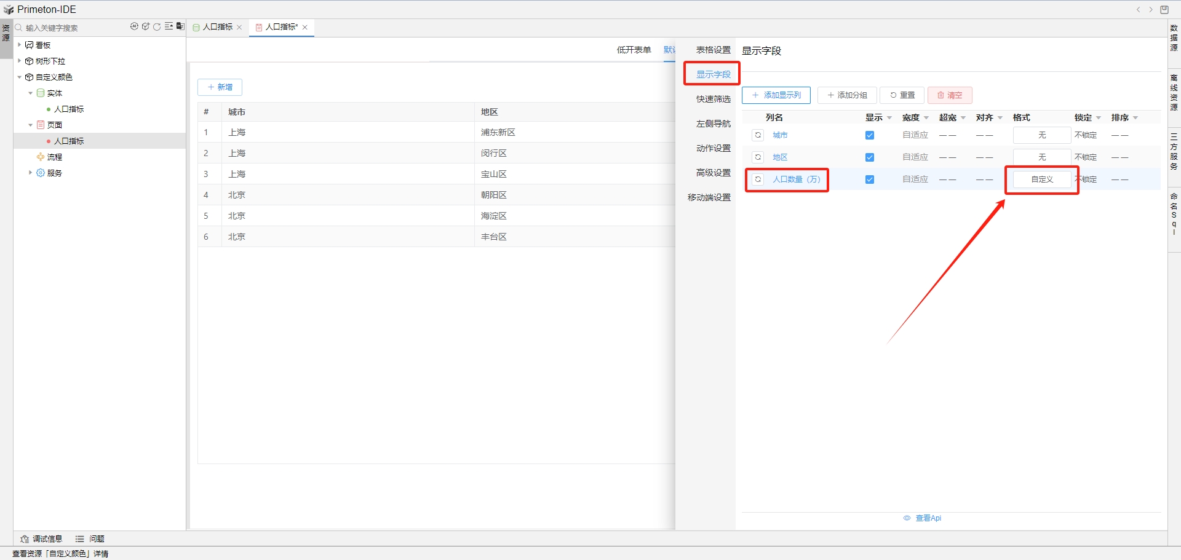
Task: Click the keyword search input field
Action: [74, 28]
